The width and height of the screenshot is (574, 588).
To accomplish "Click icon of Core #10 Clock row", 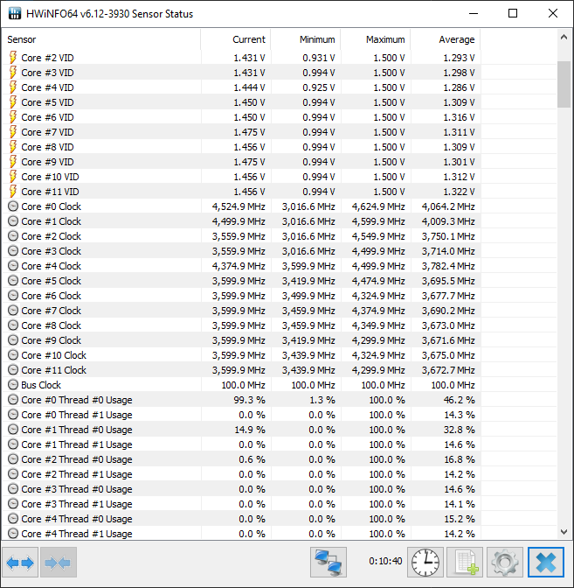I will click(13, 355).
